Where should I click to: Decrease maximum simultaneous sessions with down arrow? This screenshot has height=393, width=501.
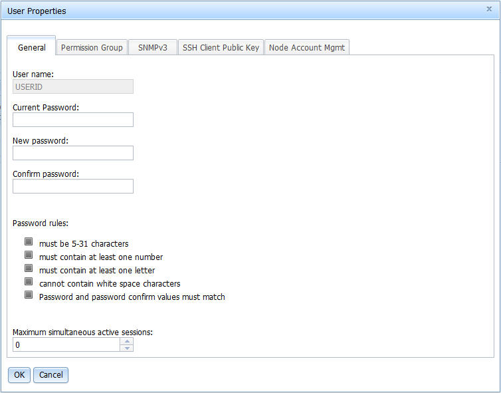(127, 348)
